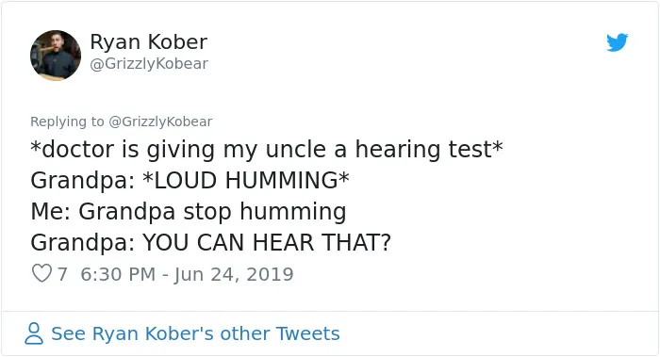660x357 pixels.
Task: Open Ryan Kober's circular profile photo
Action: 56,55
